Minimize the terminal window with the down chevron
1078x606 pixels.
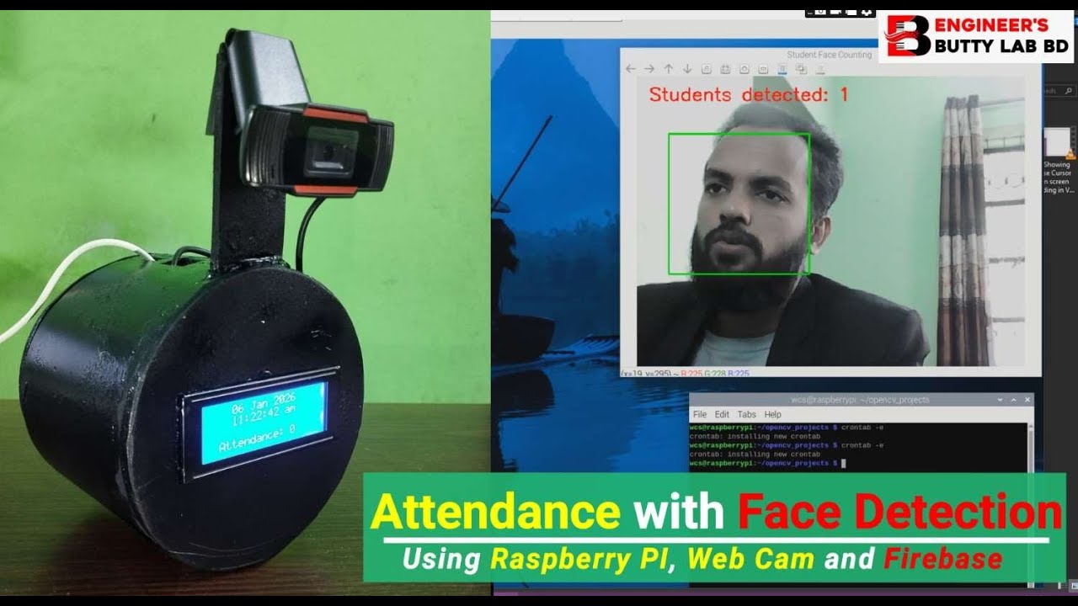(x=999, y=399)
